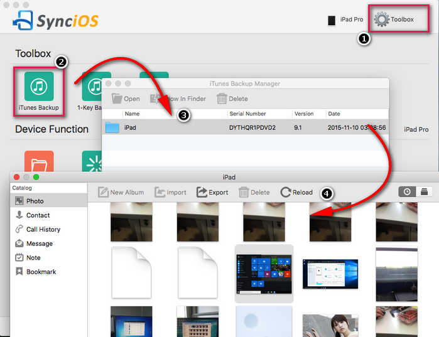439x337 pixels.
Task: Open the Toolbox gear icon
Action: (382, 19)
